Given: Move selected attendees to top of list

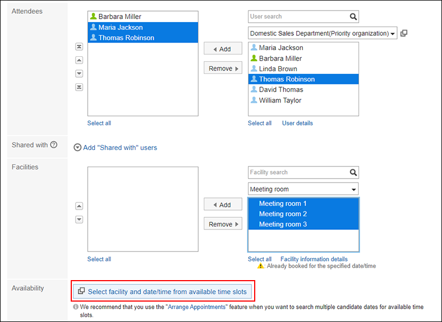Looking at the screenshot, I should click(x=79, y=47).
